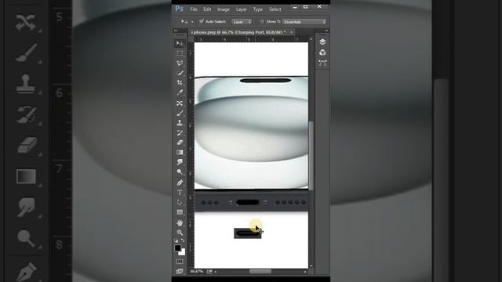Viewport: 502px width, 282px height.
Task: Open the status bar info arrow menu
Action: [x=216, y=272]
